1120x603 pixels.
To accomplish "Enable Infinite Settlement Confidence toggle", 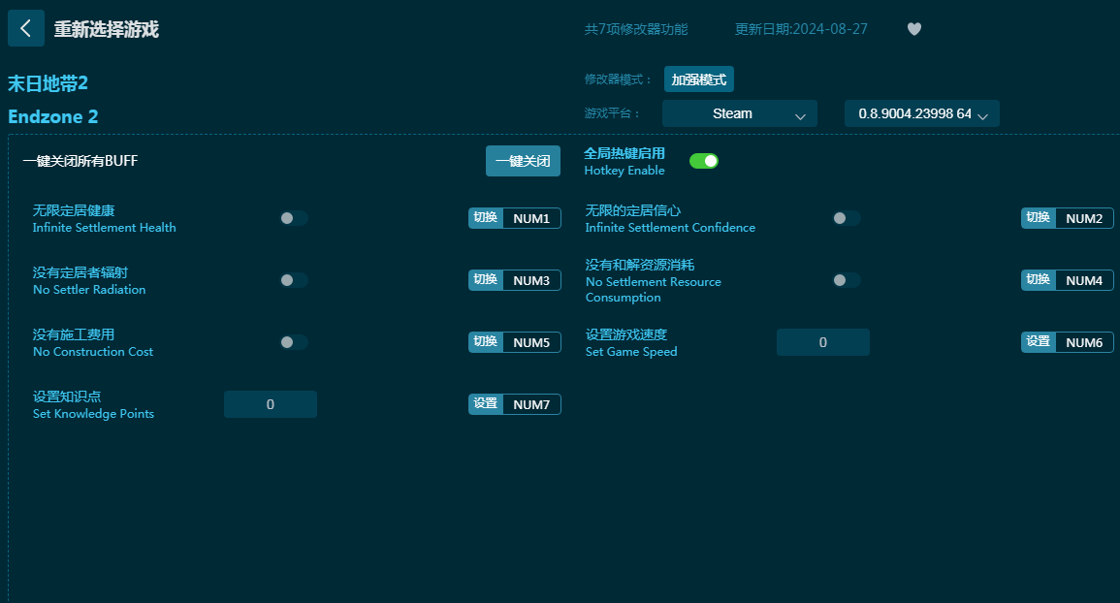I will (x=846, y=218).
